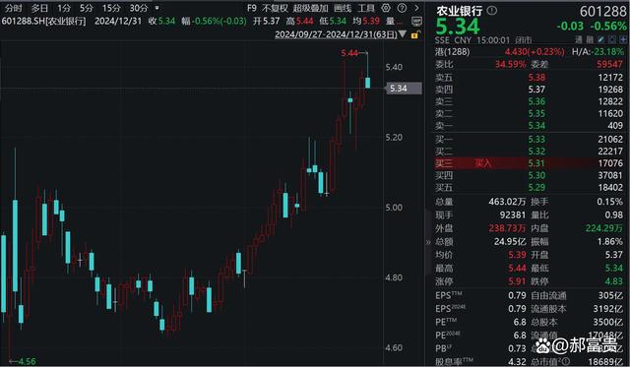Expand the date range dropdown triangle

coord(403,34)
